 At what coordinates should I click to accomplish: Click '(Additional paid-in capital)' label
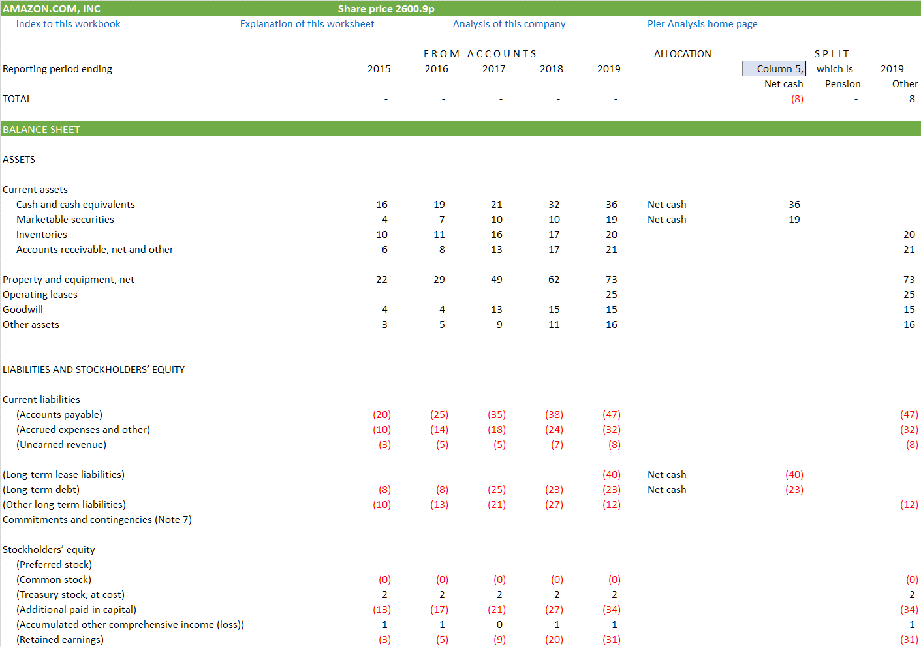[76, 610]
